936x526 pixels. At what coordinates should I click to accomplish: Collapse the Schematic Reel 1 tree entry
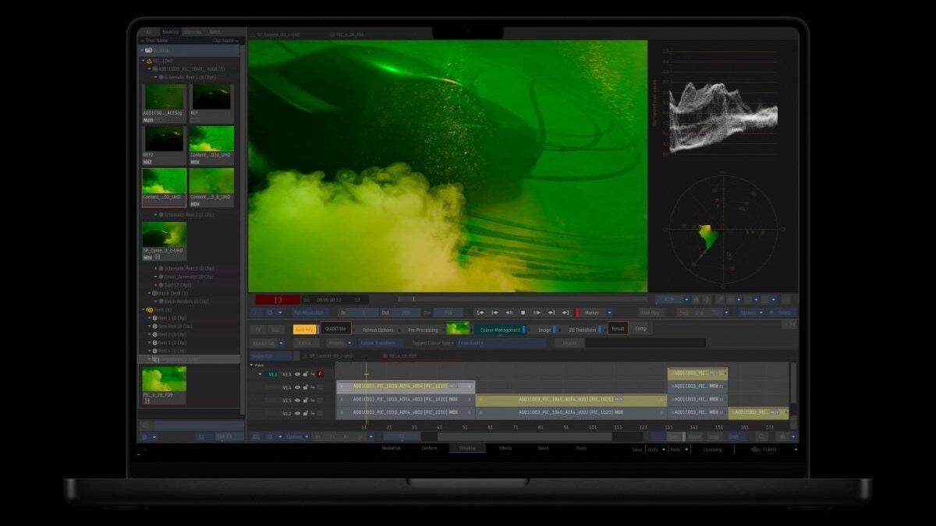tap(155, 76)
